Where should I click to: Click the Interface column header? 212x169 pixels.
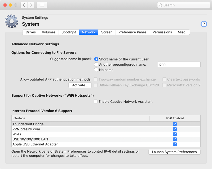tap(81, 118)
